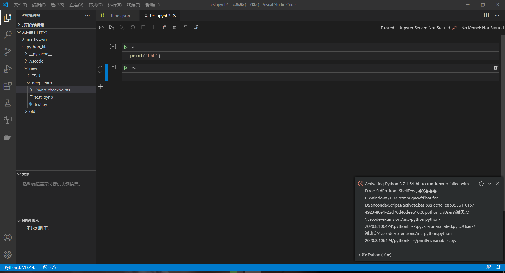Collapse the python_file folder
The height and width of the screenshot is (273, 505).
(56, 47)
